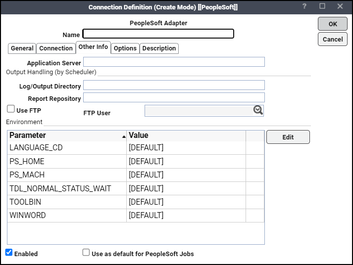Viewport: 353px width, 265px height.
Task: Switch to the Connection tab
Action: pyautogui.click(x=56, y=48)
